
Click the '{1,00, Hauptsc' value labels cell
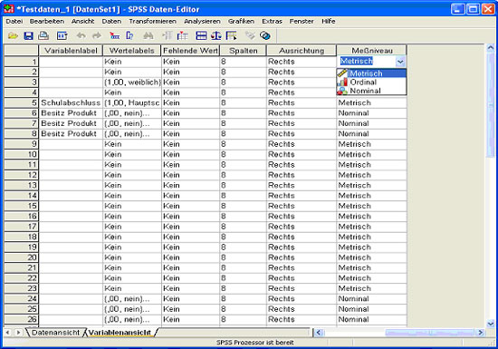(x=132, y=102)
